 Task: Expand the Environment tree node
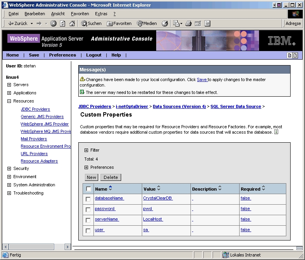(9, 177)
